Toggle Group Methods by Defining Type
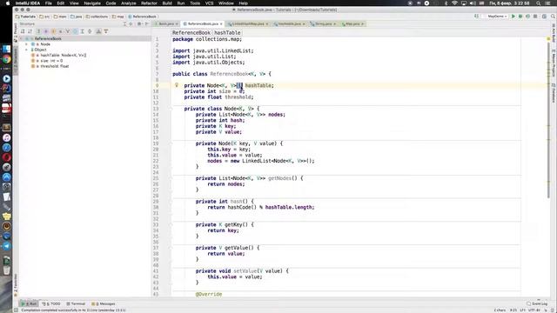 pyautogui.click(x=38, y=31)
